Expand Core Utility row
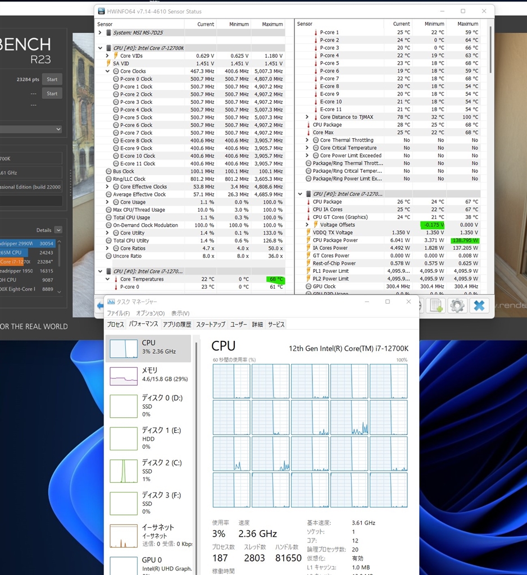 pos(107,233)
